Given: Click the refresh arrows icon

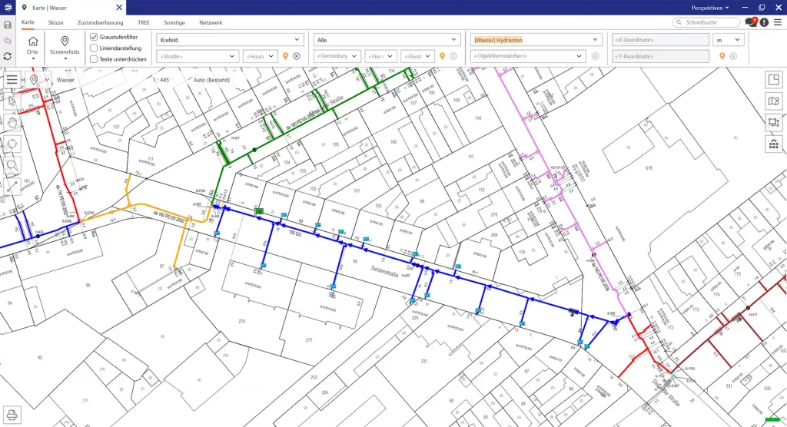Looking at the screenshot, I should tap(7, 56).
